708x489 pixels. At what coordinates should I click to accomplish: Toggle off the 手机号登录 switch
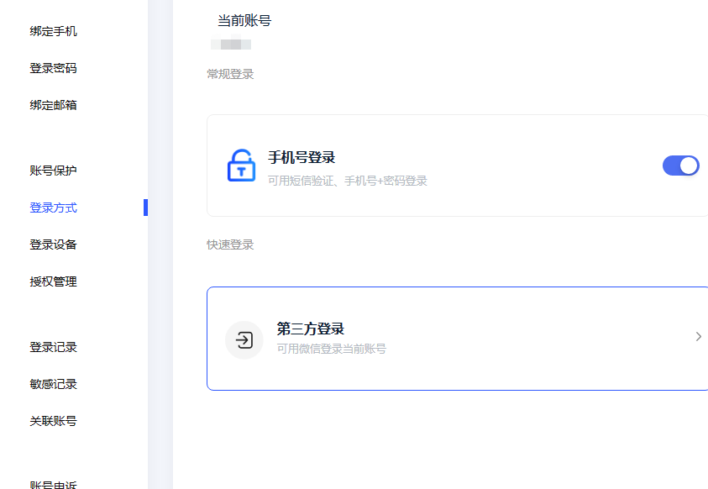coord(681,166)
